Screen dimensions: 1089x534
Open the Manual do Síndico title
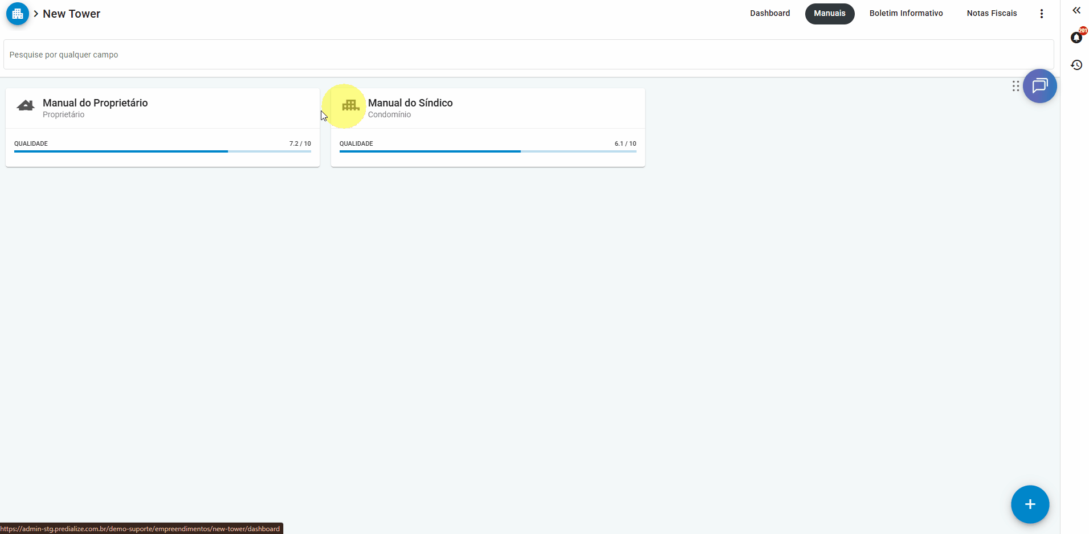[x=410, y=103]
